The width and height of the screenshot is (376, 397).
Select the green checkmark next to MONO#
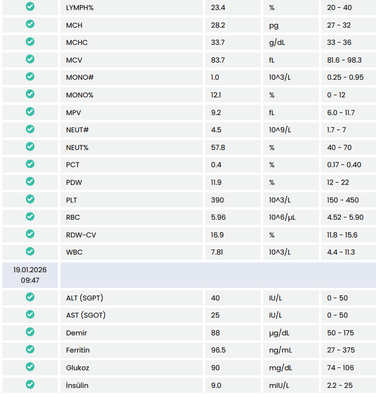tap(30, 77)
